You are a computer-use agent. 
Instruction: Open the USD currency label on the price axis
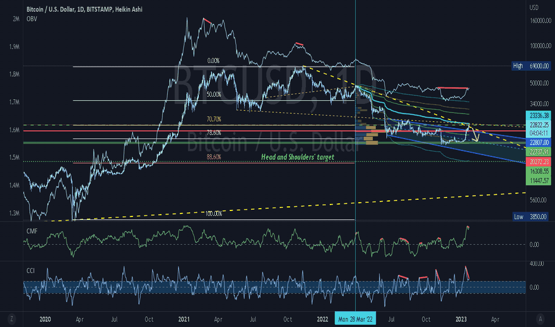click(534, 7)
